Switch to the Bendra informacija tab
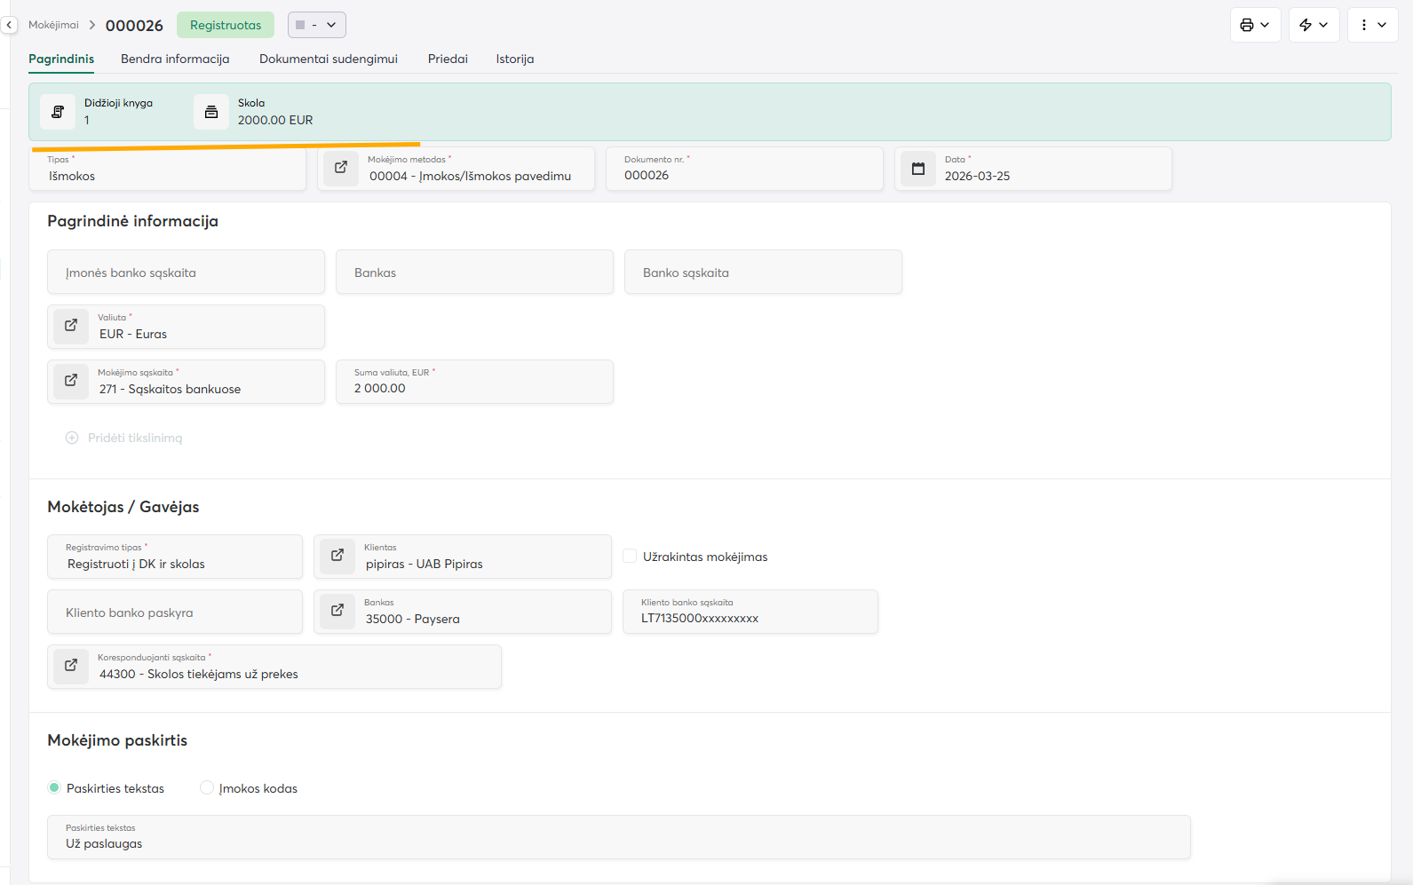1413x885 pixels. 175,59
